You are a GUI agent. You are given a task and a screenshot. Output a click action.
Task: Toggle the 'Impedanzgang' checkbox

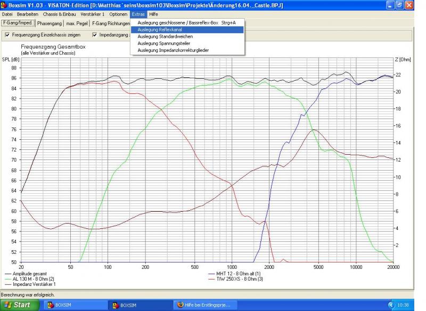pos(95,35)
